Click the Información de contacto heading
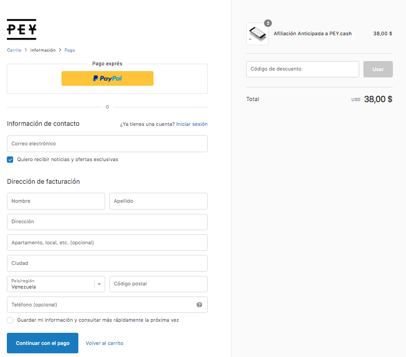406x357 pixels. tap(43, 124)
